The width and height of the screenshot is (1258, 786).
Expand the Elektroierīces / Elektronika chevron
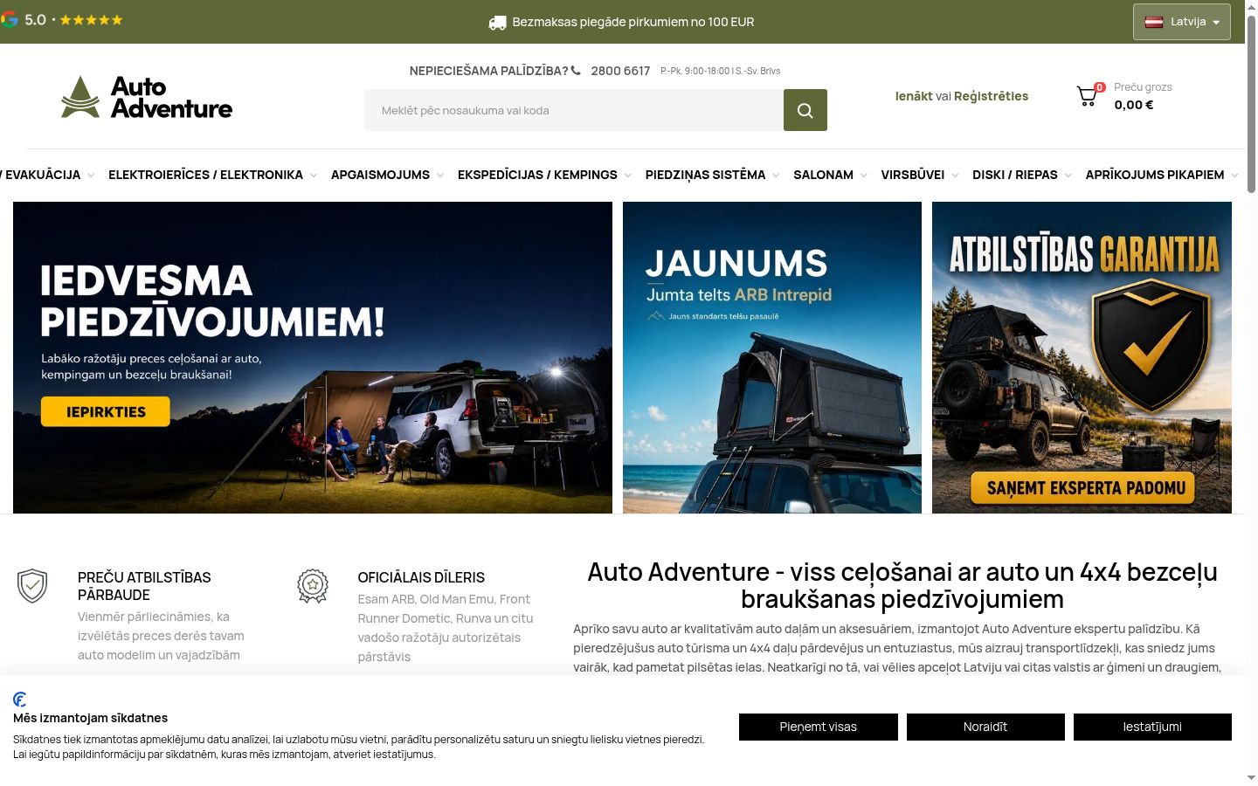pos(314,176)
